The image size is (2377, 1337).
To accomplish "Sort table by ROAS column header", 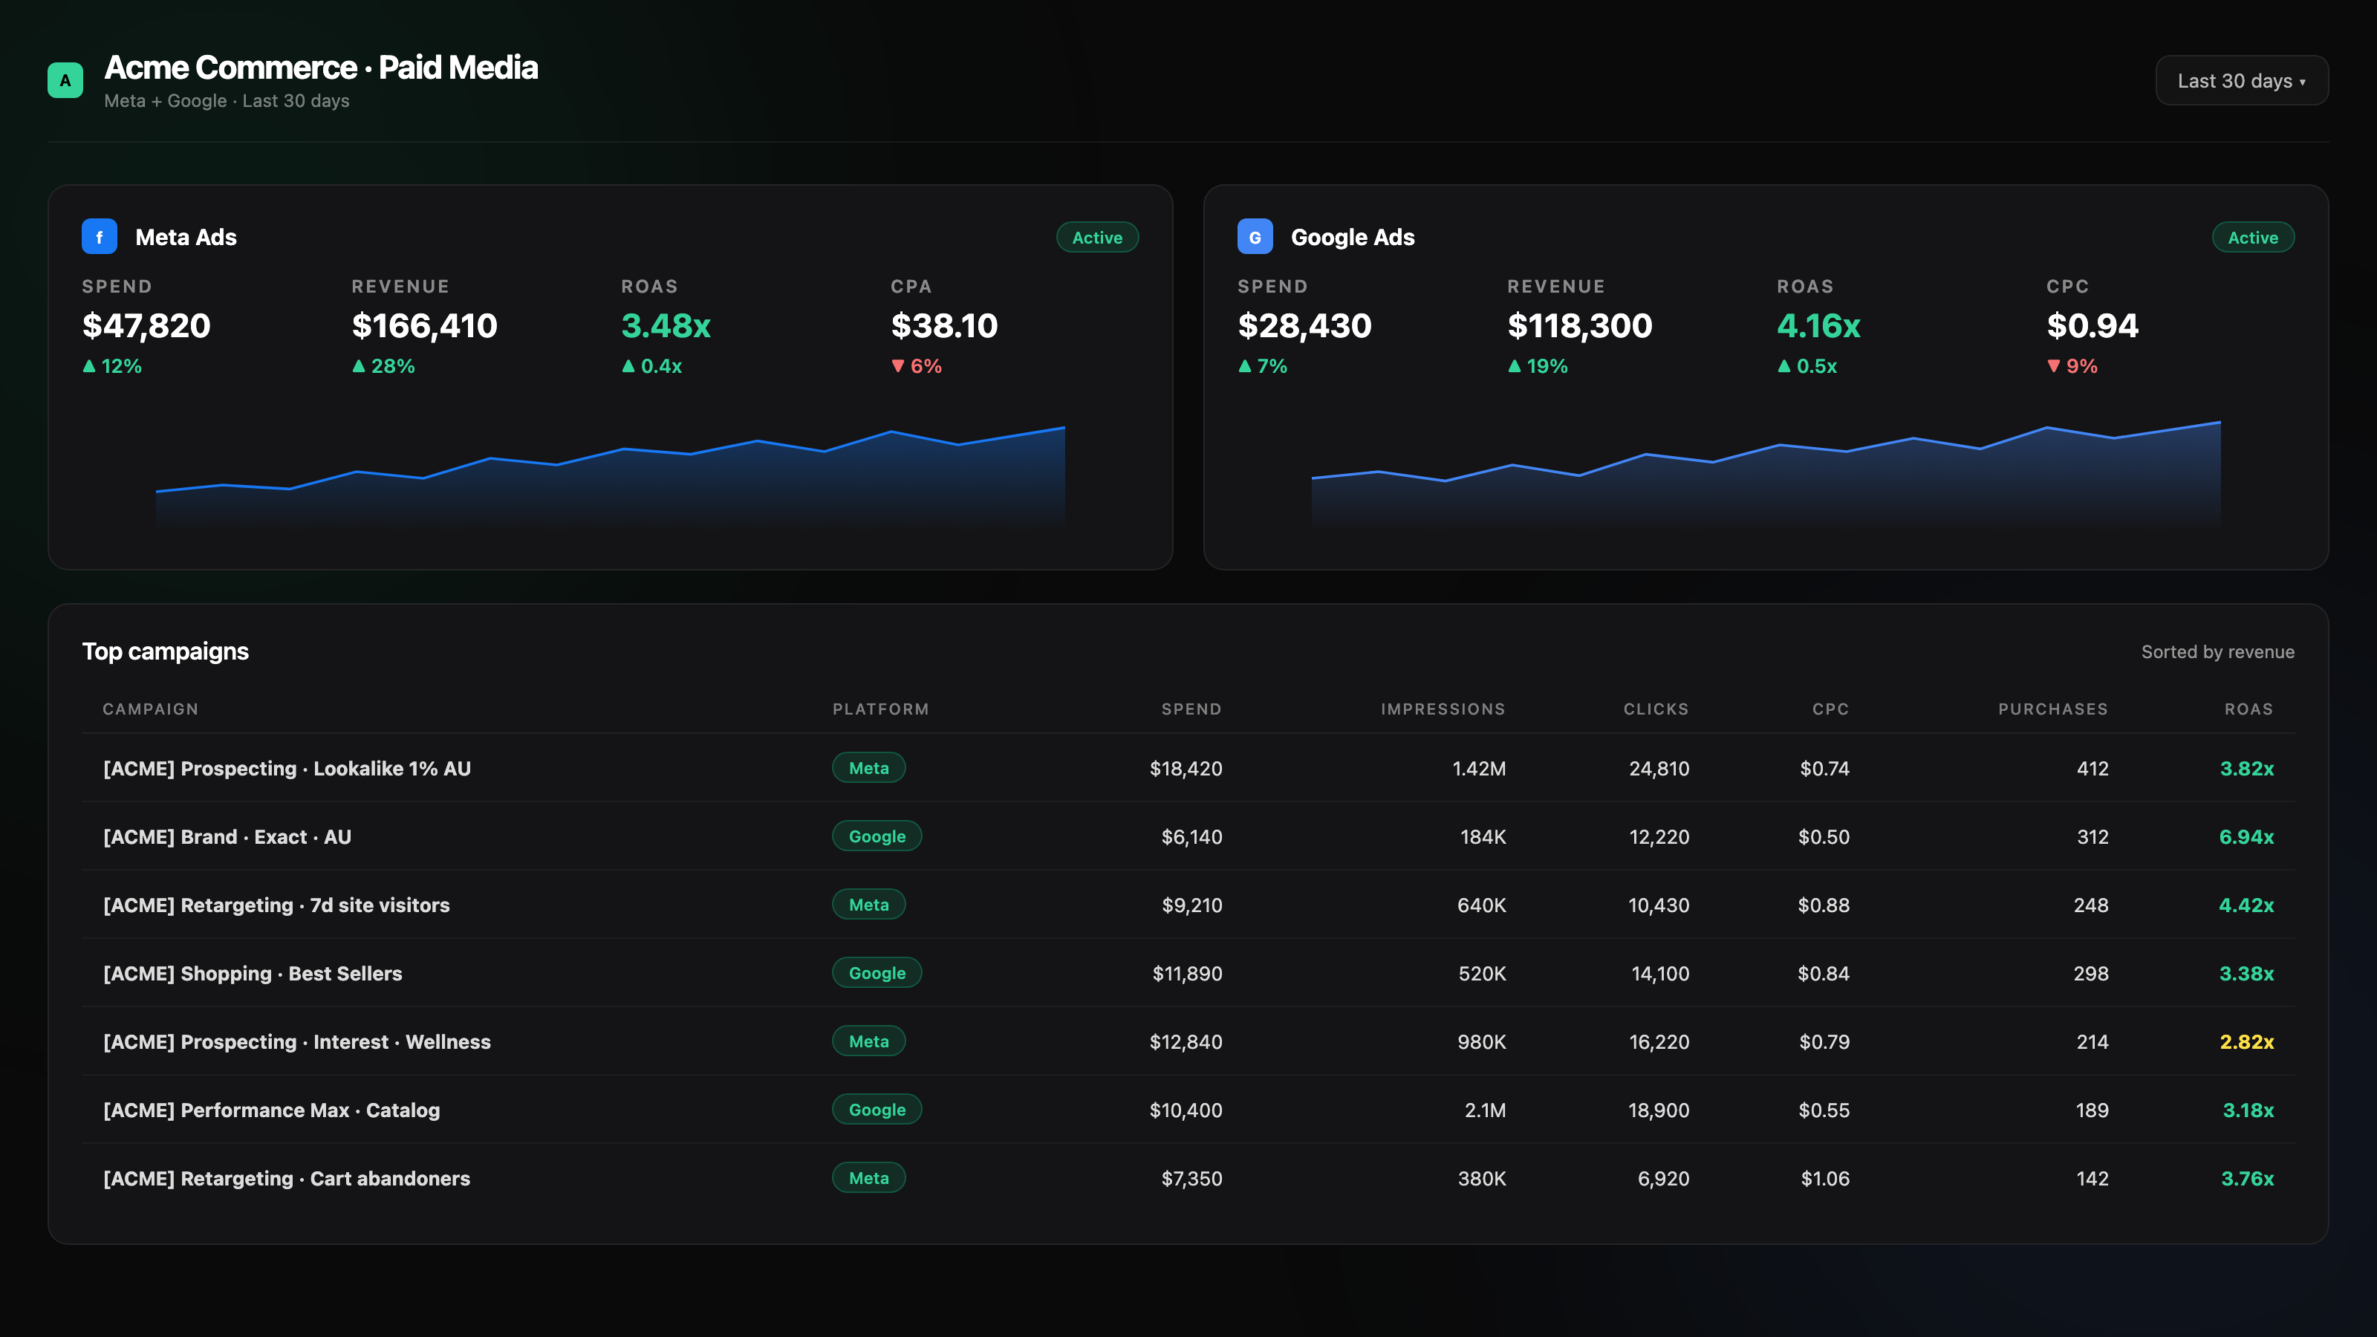I will (x=2248, y=709).
